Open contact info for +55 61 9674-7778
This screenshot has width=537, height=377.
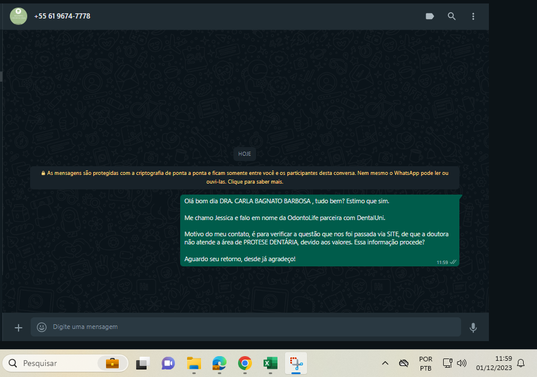pyautogui.click(x=62, y=16)
